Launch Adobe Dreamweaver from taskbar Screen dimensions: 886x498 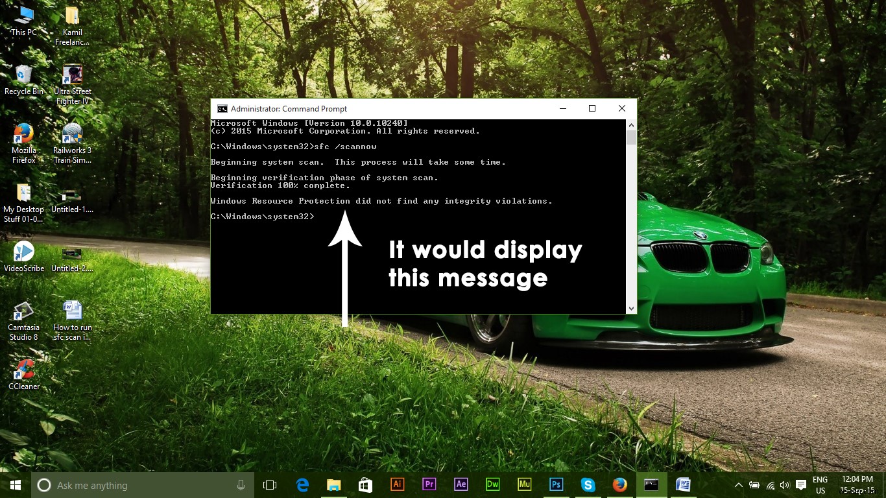click(x=492, y=485)
